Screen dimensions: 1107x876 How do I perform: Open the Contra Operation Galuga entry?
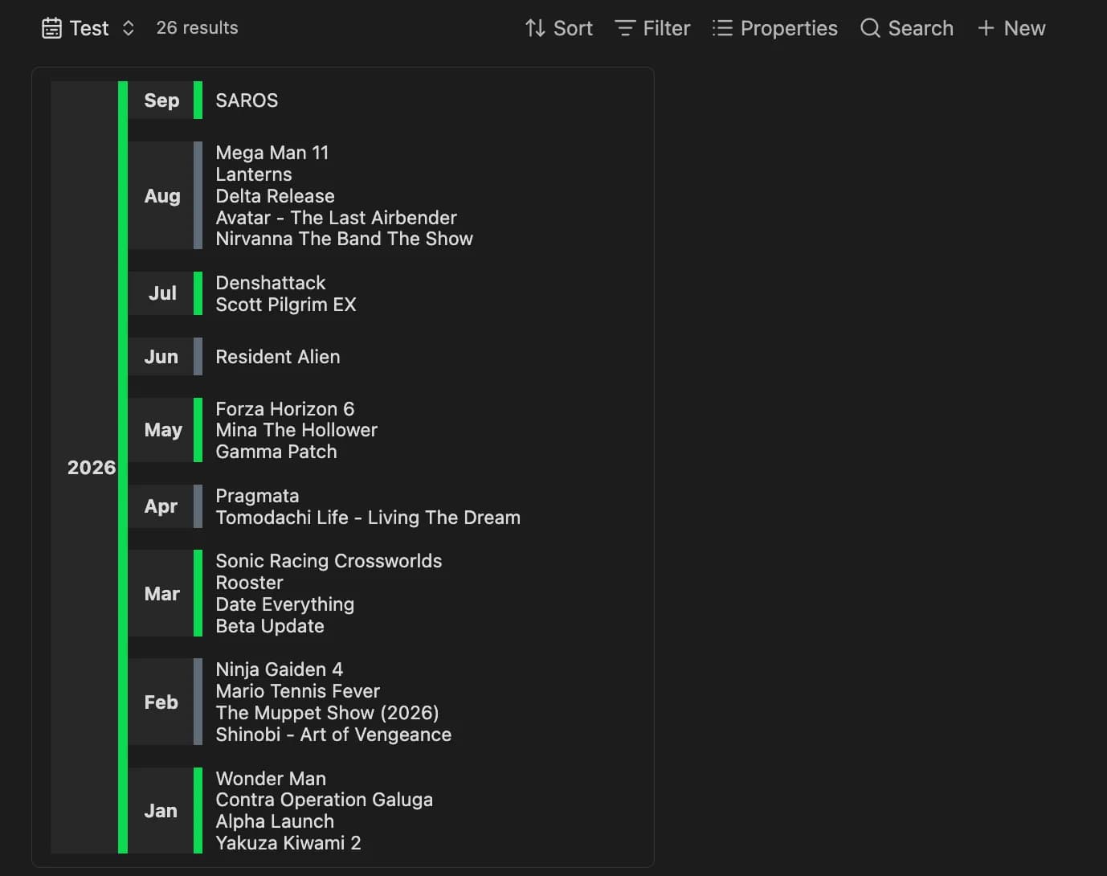point(325,800)
